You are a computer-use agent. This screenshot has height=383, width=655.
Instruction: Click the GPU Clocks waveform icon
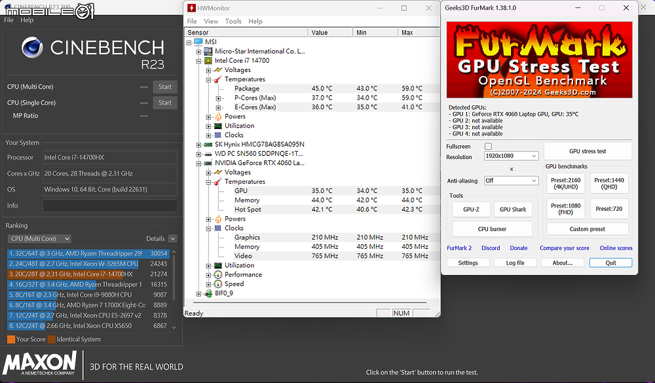[x=217, y=228]
